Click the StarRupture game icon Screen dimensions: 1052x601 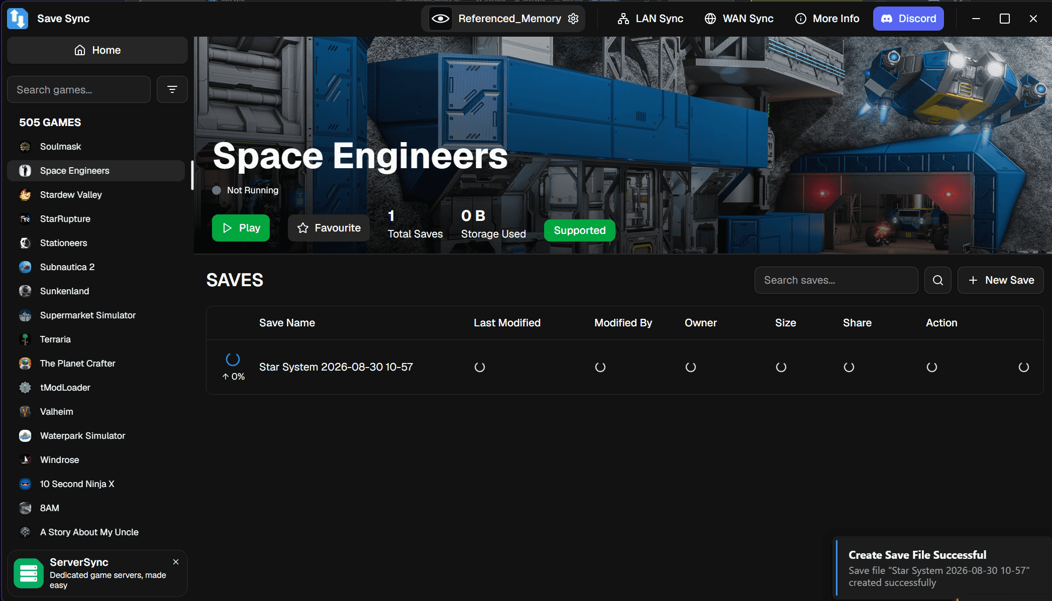tap(25, 219)
